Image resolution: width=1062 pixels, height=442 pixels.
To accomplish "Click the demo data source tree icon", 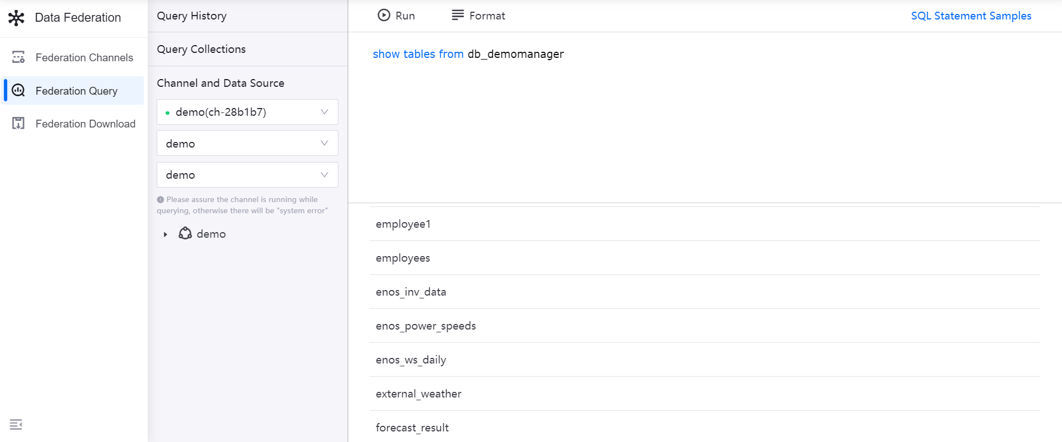I will 185,234.
